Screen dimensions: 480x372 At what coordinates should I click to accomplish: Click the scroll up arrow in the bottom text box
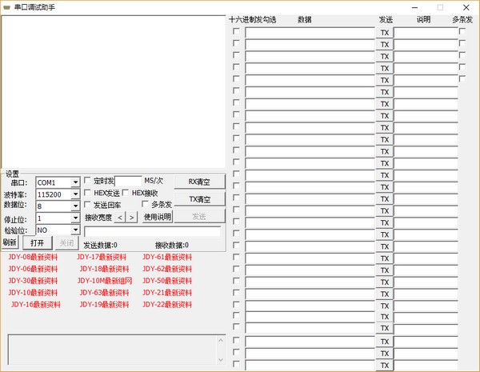tap(221, 340)
